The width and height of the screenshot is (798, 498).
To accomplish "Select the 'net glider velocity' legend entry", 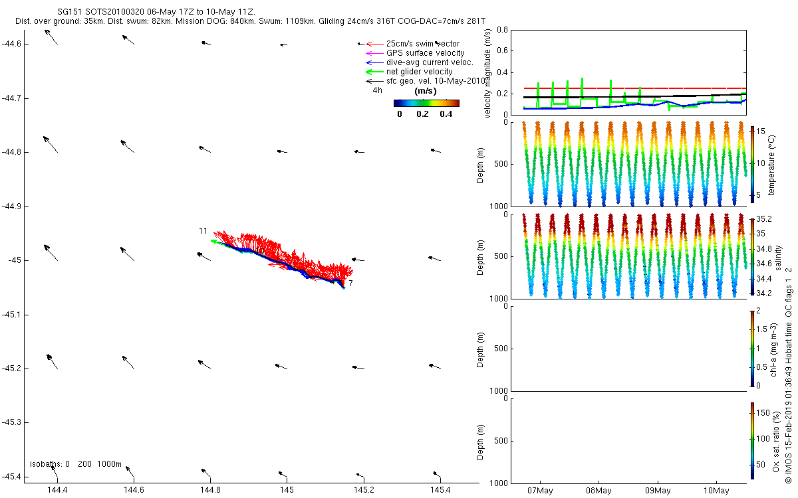I will [x=409, y=72].
